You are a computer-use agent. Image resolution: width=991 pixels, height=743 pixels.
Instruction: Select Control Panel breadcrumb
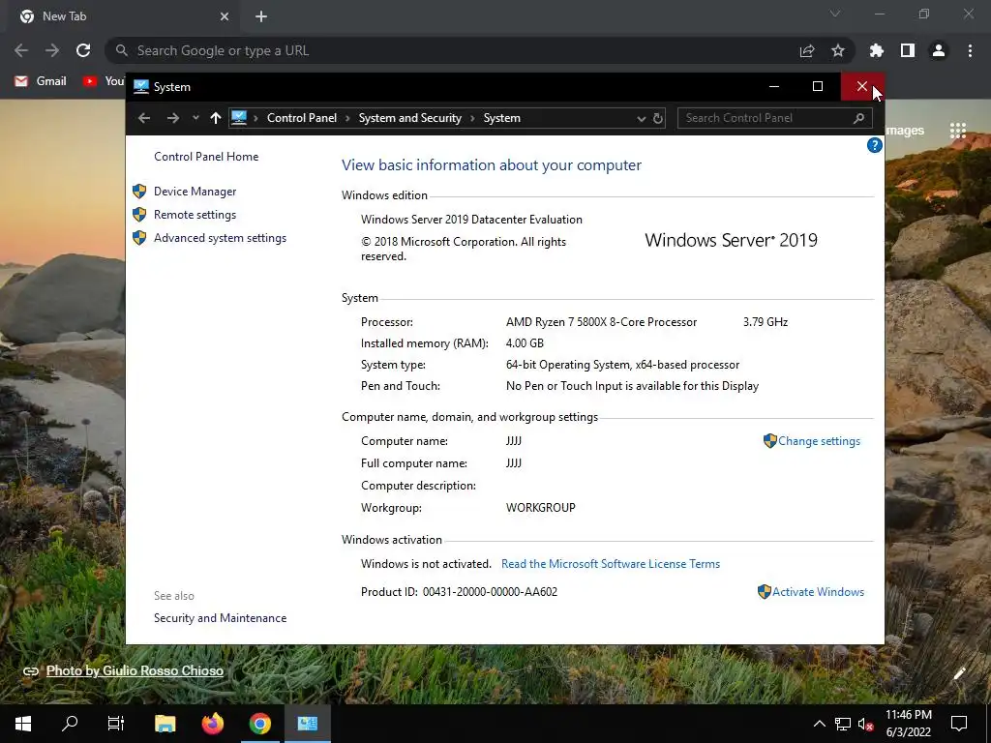pyautogui.click(x=302, y=118)
